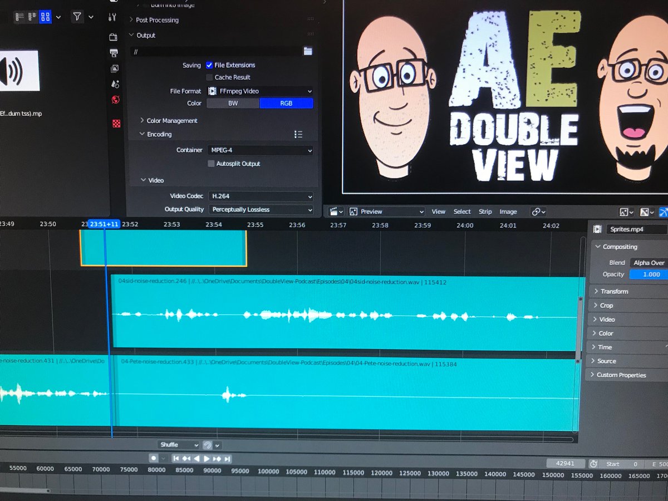The width and height of the screenshot is (668, 501).
Task: Click the movie strip icon beside Sprites.mp4
Action: tap(597, 229)
